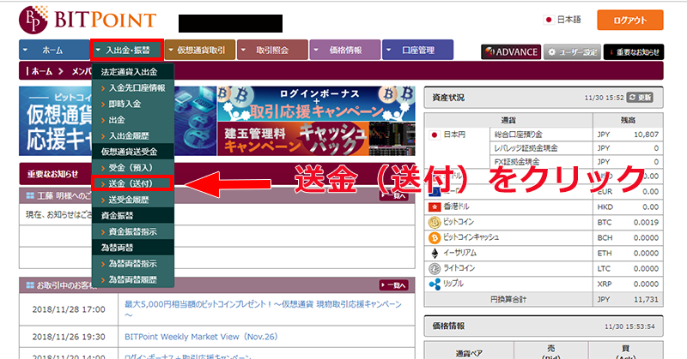Click the 資産状況 panel header
The height and width of the screenshot is (359, 687).
click(x=544, y=98)
